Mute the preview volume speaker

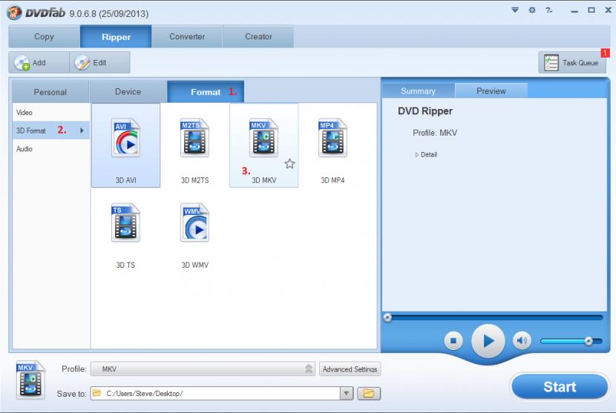[522, 340]
